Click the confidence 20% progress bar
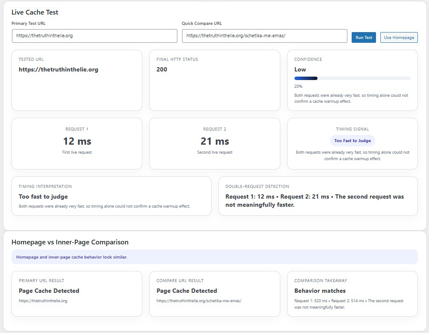The width and height of the screenshot is (429, 333). [x=353, y=78]
